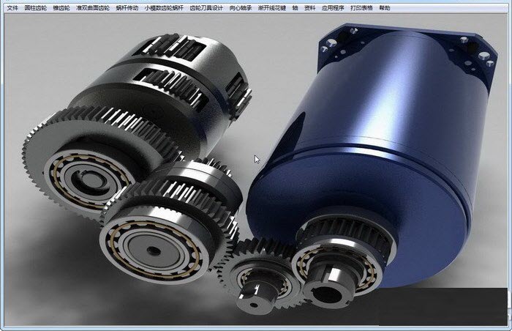512x331 pixels.
Task: Click the small bottom gear with keyed shaft
Action: [256, 289]
